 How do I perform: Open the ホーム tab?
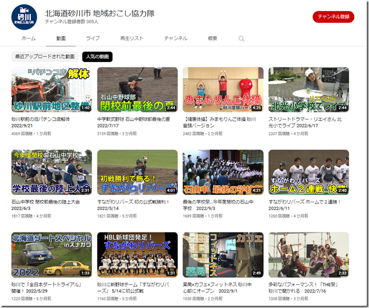tap(29, 38)
